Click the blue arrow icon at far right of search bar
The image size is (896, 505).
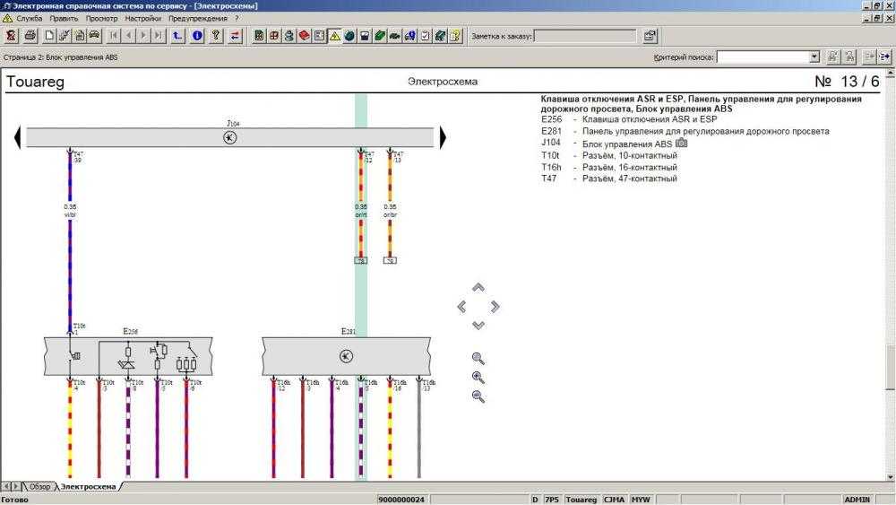click(885, 57)
